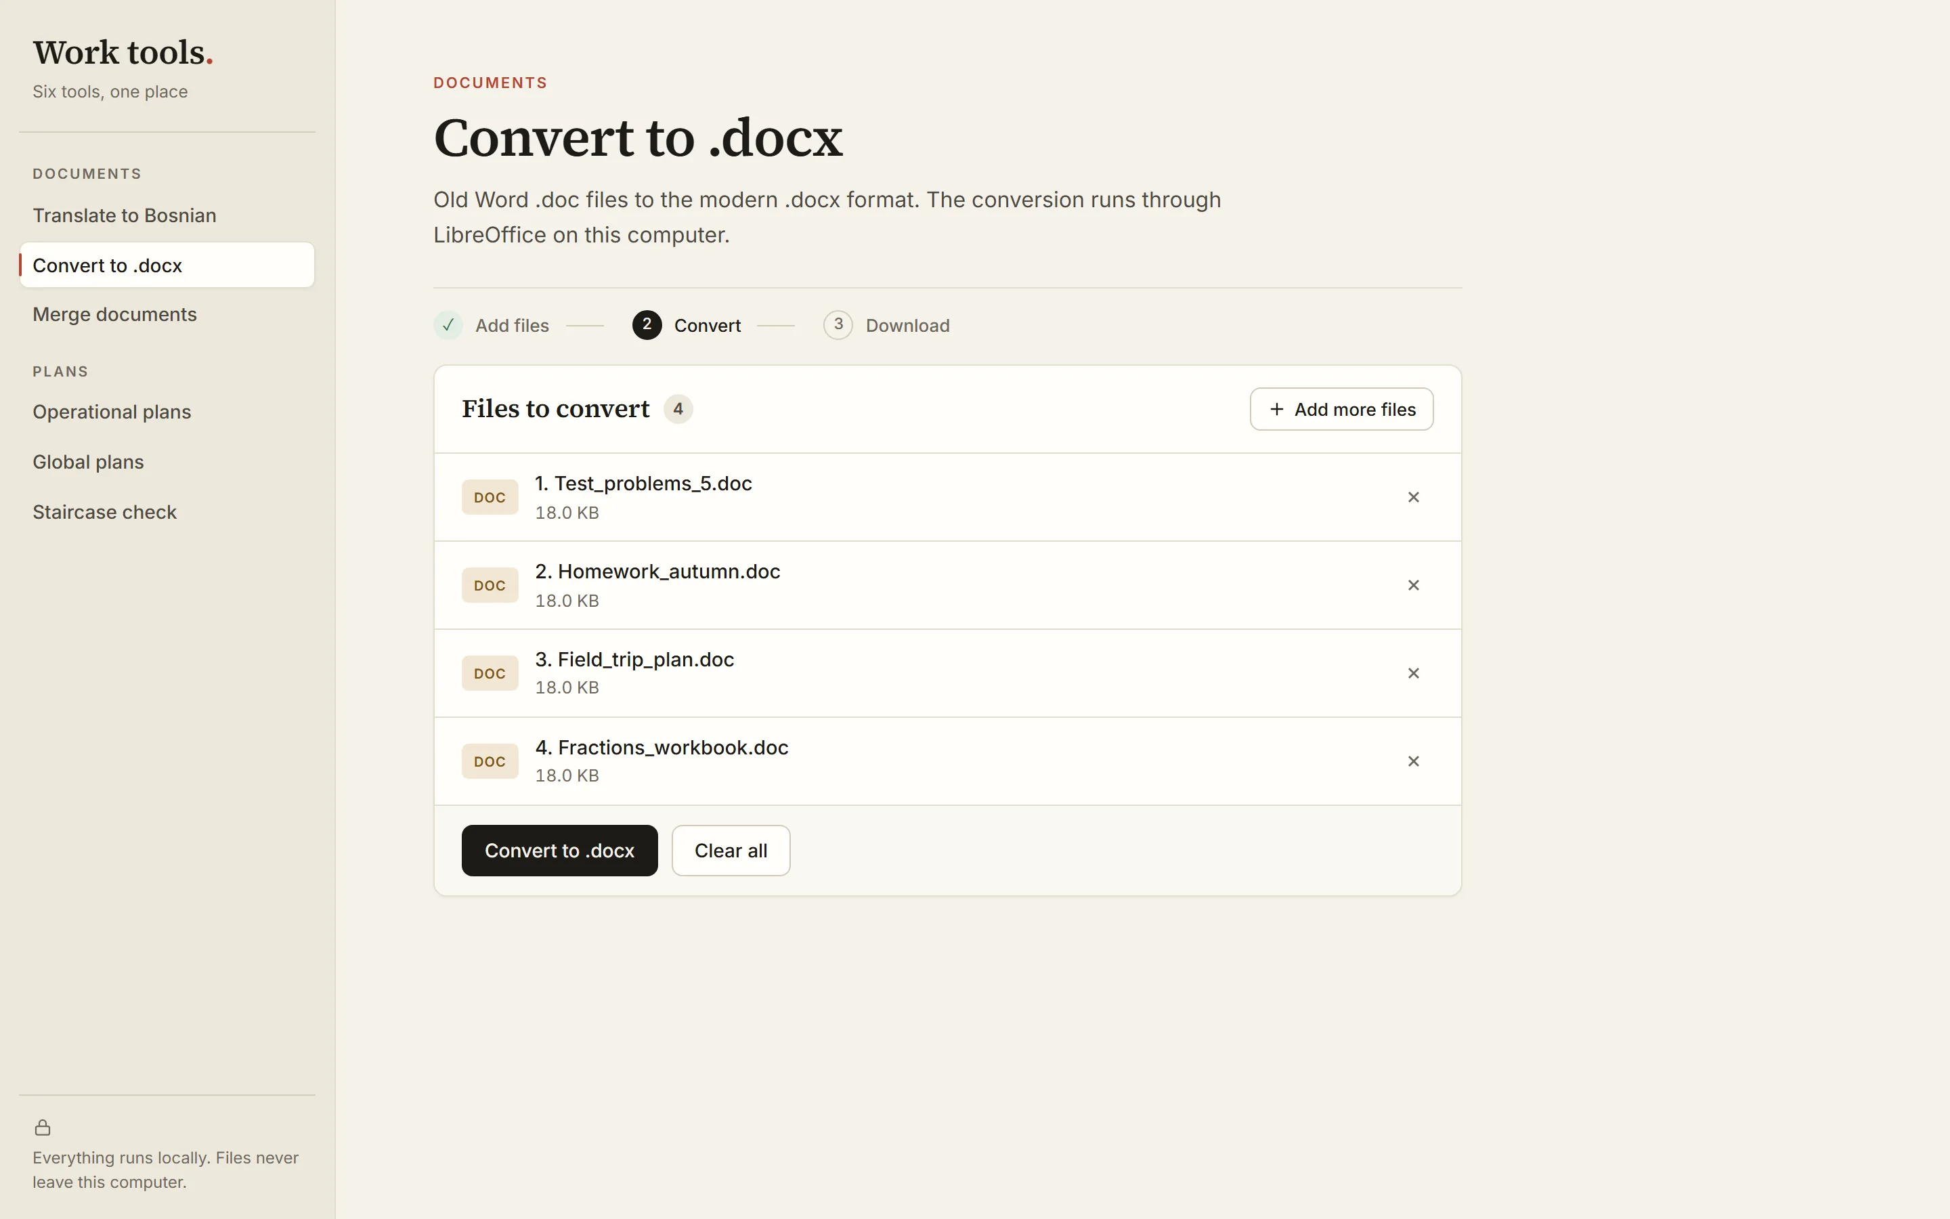Image resolution: width=1950 pixels, height=1219 pixels.
Task: Click the lock icon in sidebar footer
Action: [43, 1127]
